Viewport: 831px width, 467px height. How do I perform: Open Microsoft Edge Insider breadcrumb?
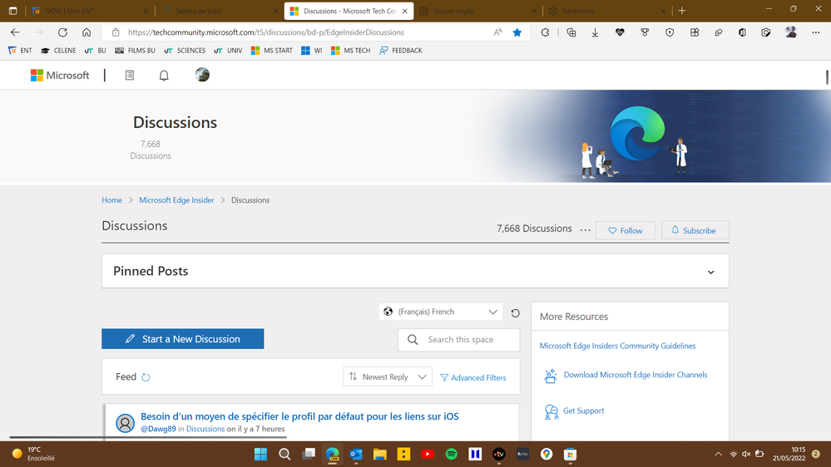click(x=176, y=200)
